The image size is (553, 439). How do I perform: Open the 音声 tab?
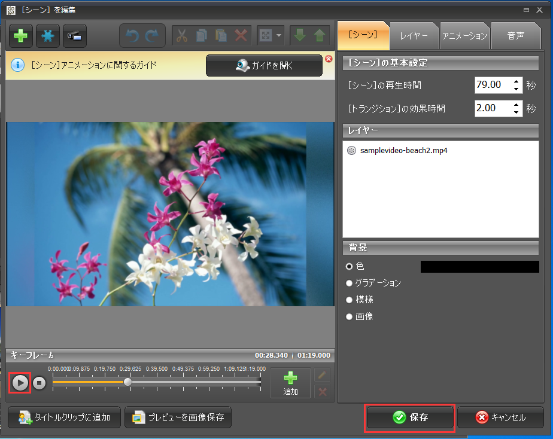click(516, 35)
